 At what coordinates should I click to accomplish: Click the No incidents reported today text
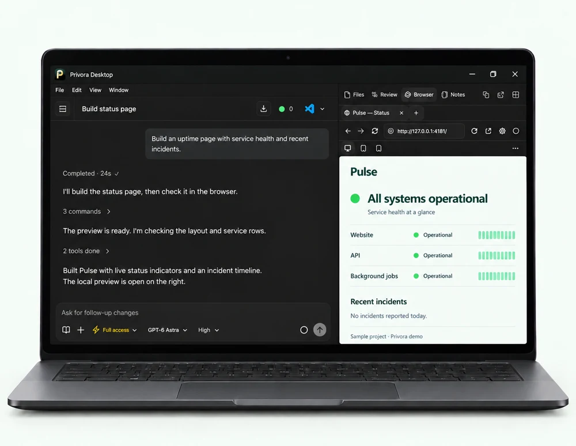pyautogui.click(x=388, y=316)
